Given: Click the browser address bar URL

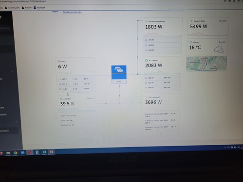Looking at the screenshot, I should coord(23,1).
